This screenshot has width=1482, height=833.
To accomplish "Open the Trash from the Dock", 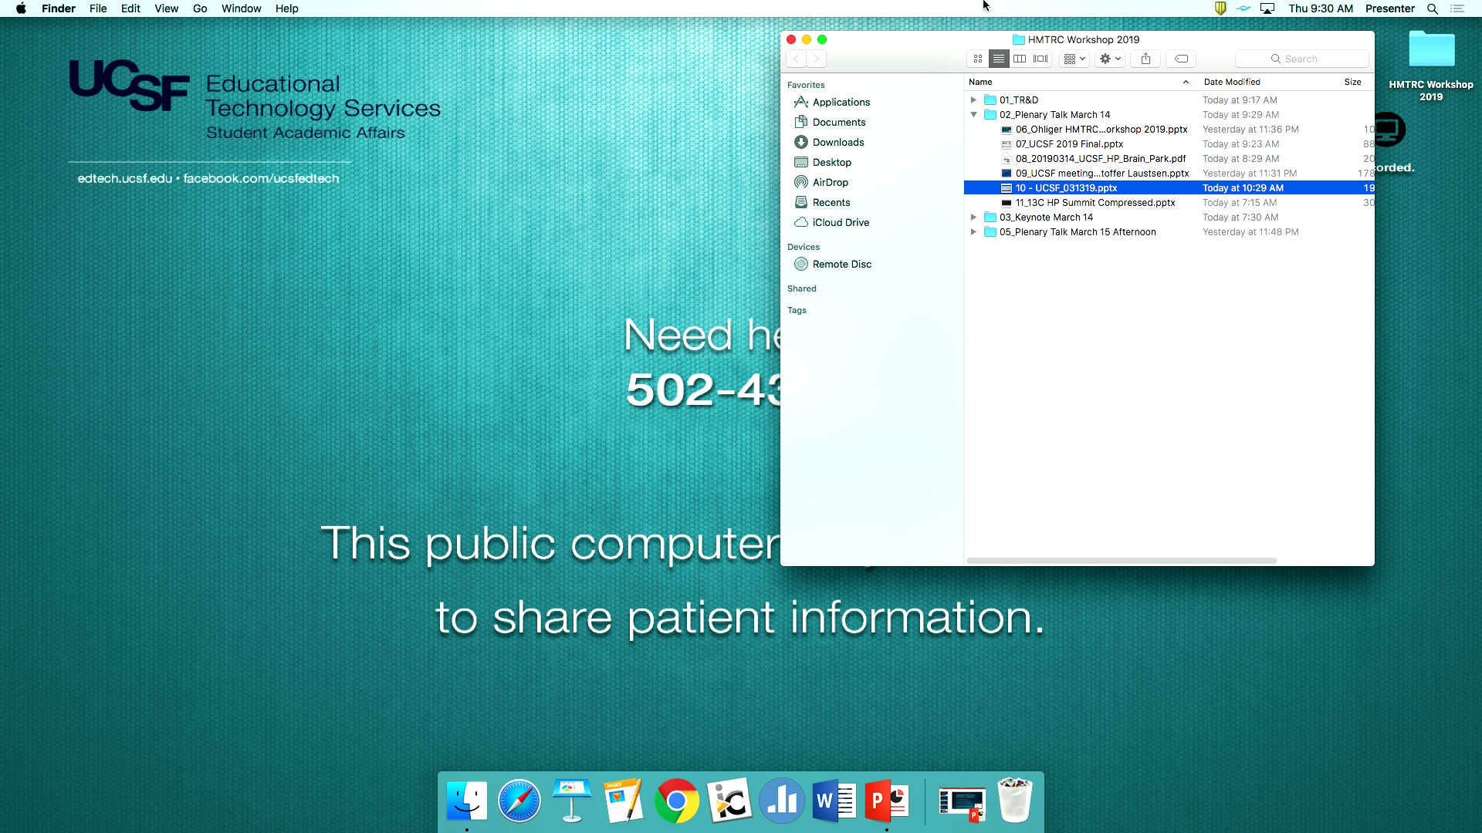I will [1015, 801].
